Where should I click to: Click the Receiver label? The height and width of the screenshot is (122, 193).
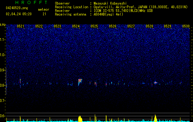click(x=62, y=11)
